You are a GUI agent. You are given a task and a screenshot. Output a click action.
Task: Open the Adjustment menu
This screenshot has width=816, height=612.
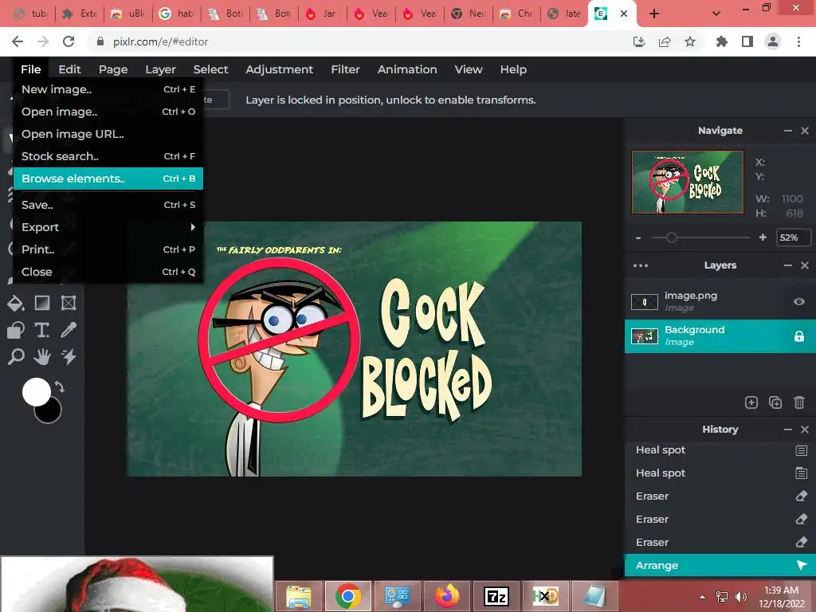[x=280, y=69]
